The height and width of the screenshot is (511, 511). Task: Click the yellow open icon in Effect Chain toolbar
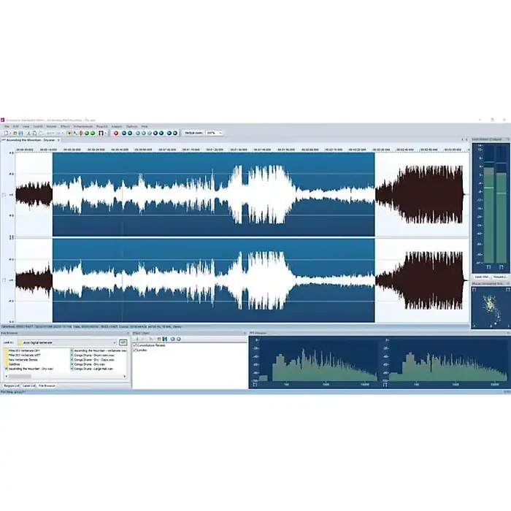[159, 339]
